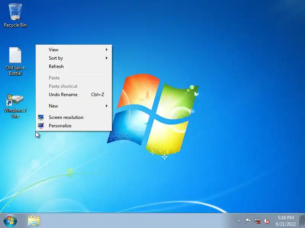Choose Undo Rename in context menu
This screenshot has height=228, width=305.
(74, 94)
